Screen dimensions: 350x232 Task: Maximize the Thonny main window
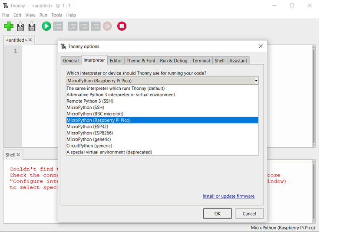click(x=292, y=6)
